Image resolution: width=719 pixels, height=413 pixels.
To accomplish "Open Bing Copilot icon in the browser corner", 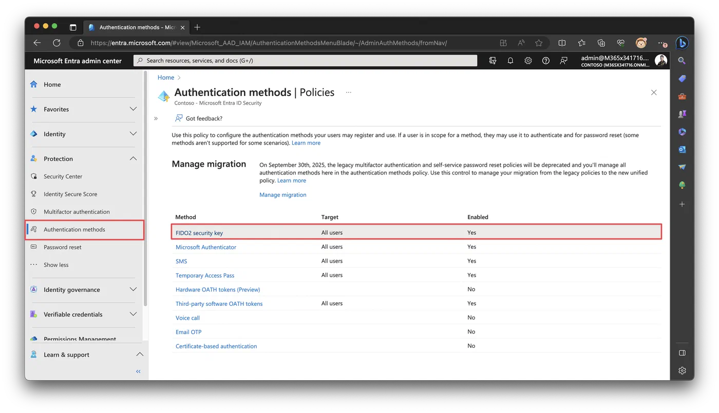I will [x=682, y=43].
